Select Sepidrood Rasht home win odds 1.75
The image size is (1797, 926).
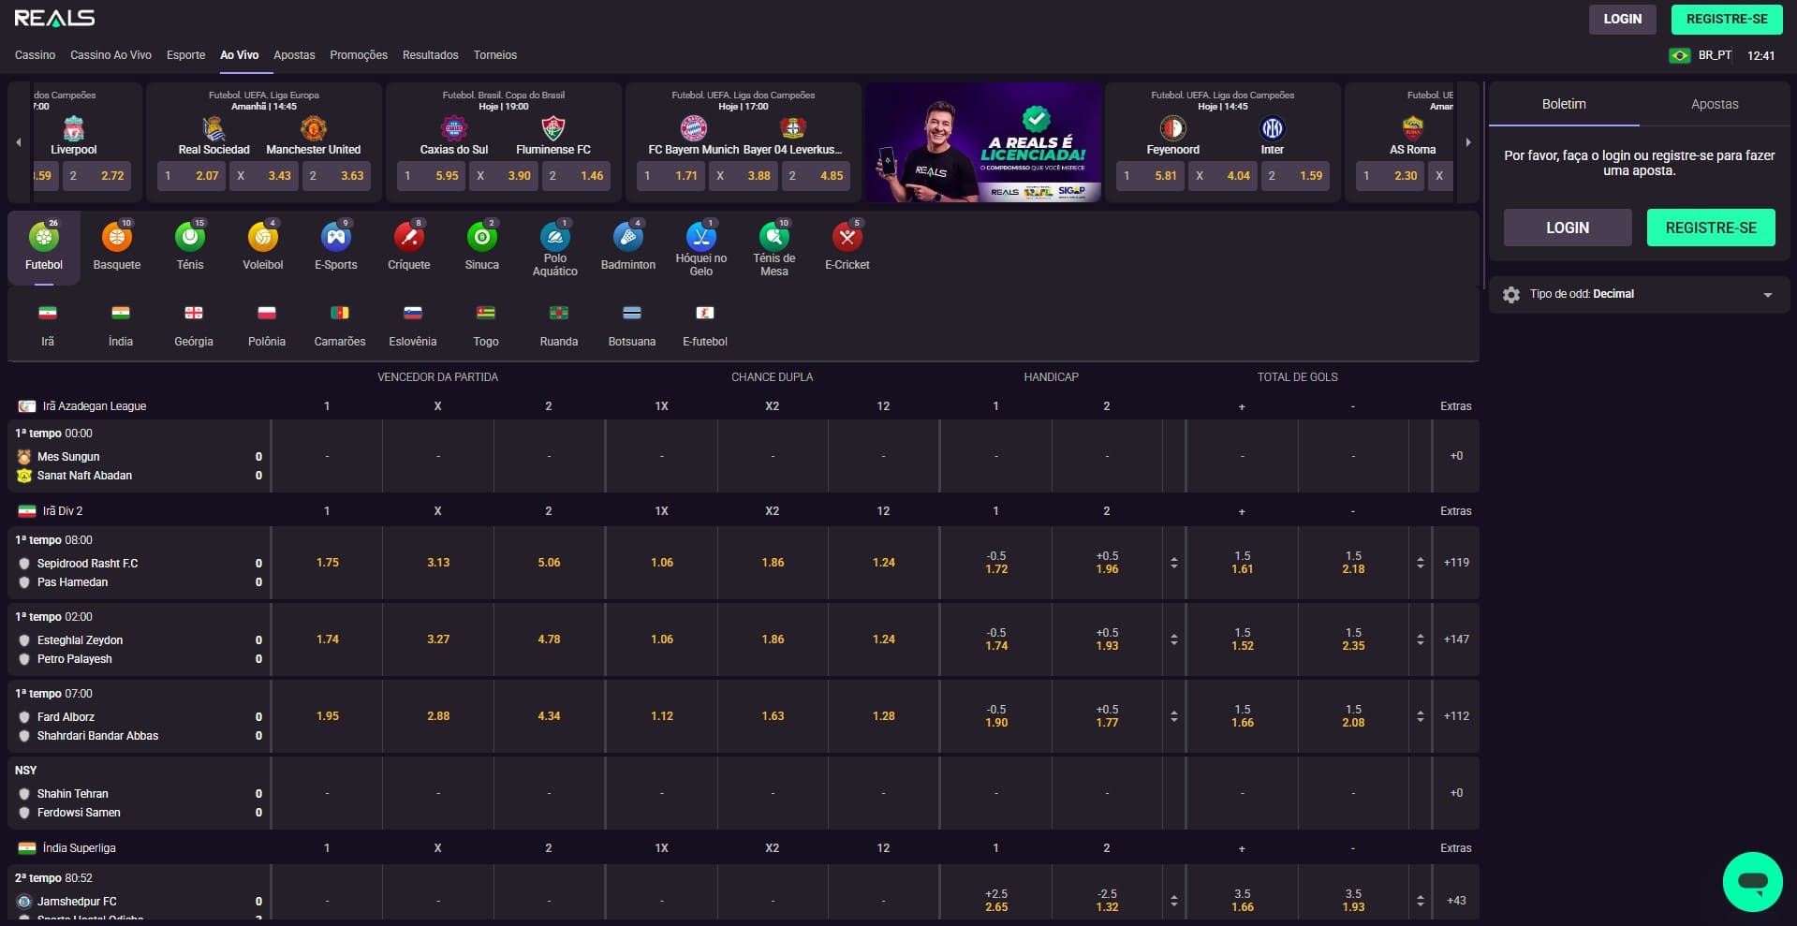[327, 563]
